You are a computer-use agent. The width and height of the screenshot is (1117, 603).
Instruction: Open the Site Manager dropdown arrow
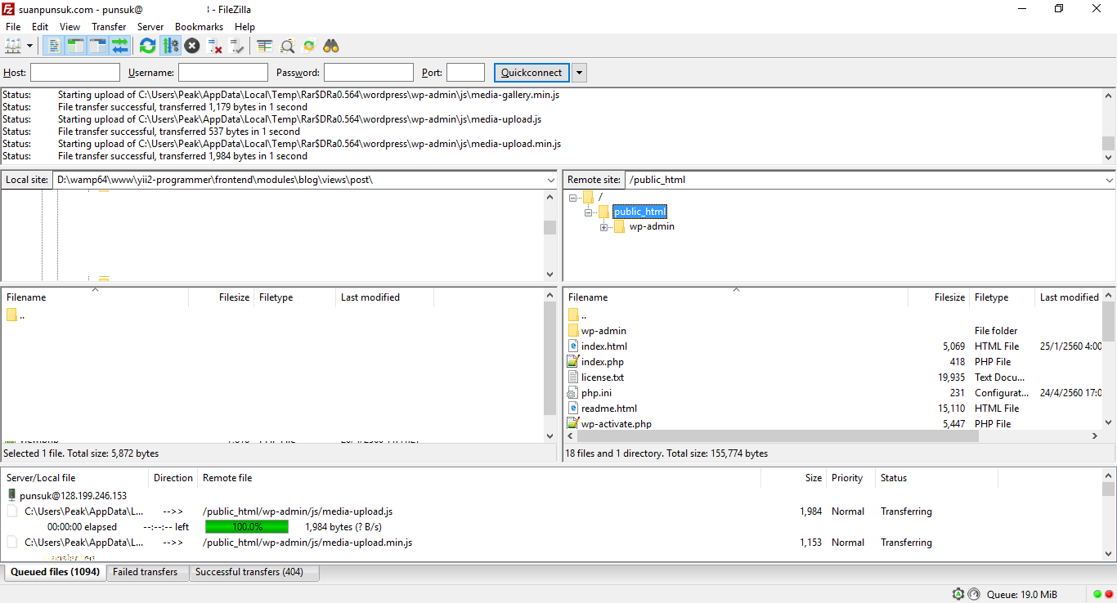pyautogui.click(x=30, y=46)
